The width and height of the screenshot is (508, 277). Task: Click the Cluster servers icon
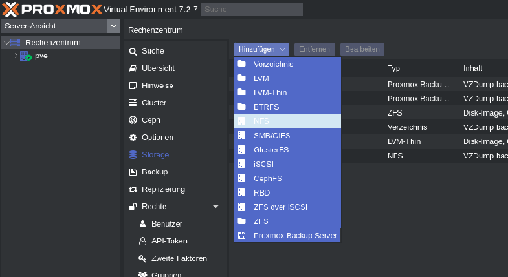[x=133, y=103]
